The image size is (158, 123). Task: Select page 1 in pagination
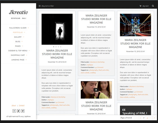[x=141, y=118]
